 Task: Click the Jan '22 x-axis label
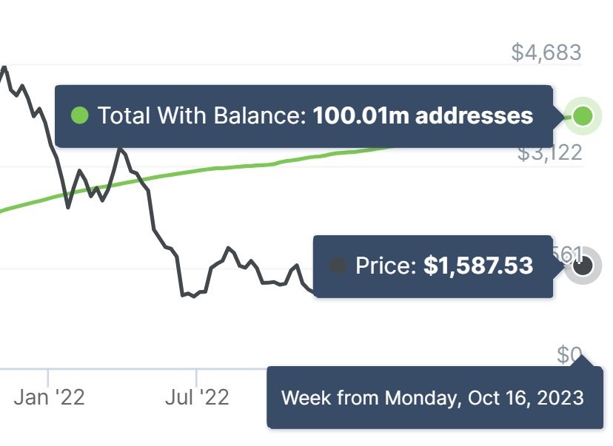(49, 398)
